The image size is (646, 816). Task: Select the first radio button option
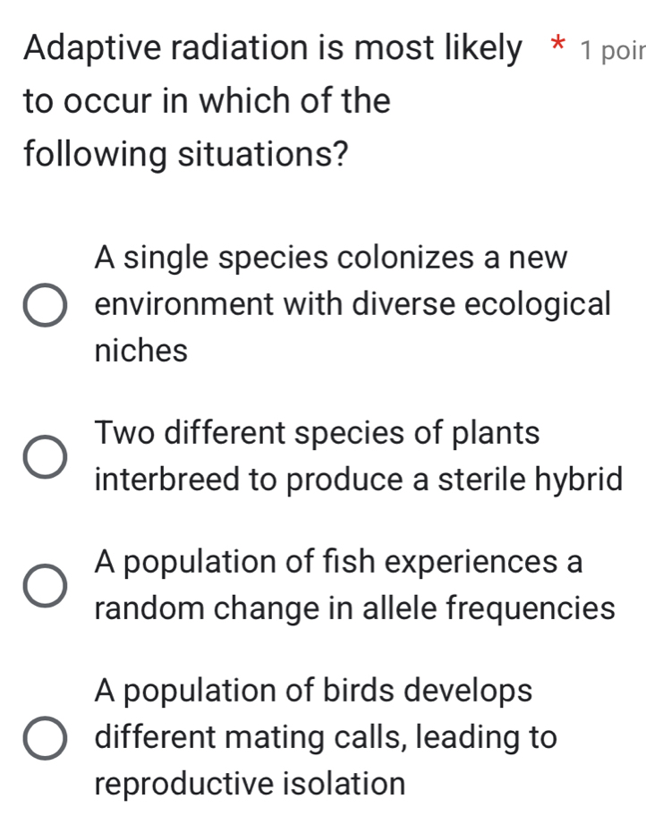pyautogui.click(x=43, y=305)
